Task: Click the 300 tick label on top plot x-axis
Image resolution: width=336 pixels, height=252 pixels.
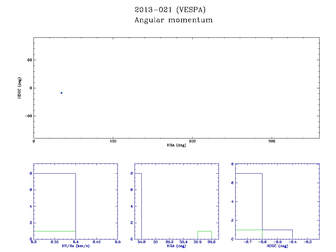Action: coord(272,141)
